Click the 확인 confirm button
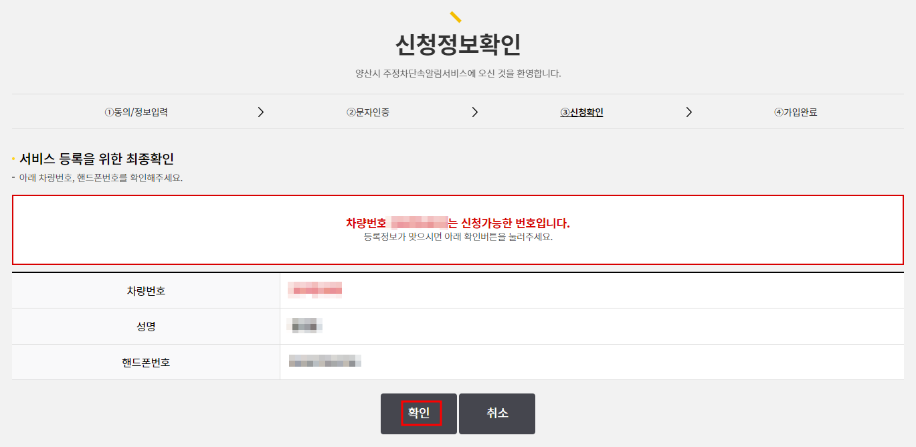This screenshot has height=447, width=916. pos(418,414)
